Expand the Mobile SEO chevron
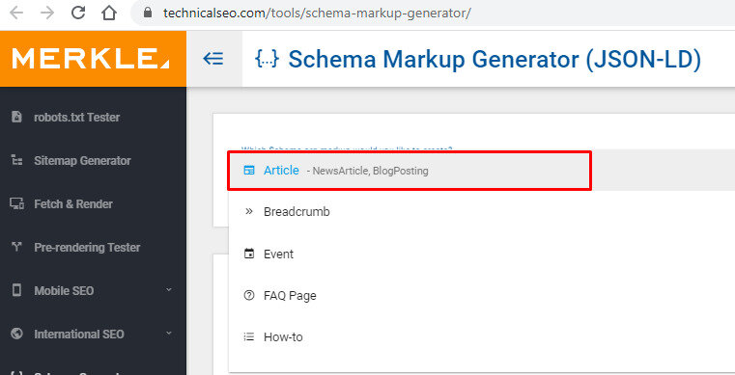Screen dimensions: 735x375 click(x=169, y=290)
